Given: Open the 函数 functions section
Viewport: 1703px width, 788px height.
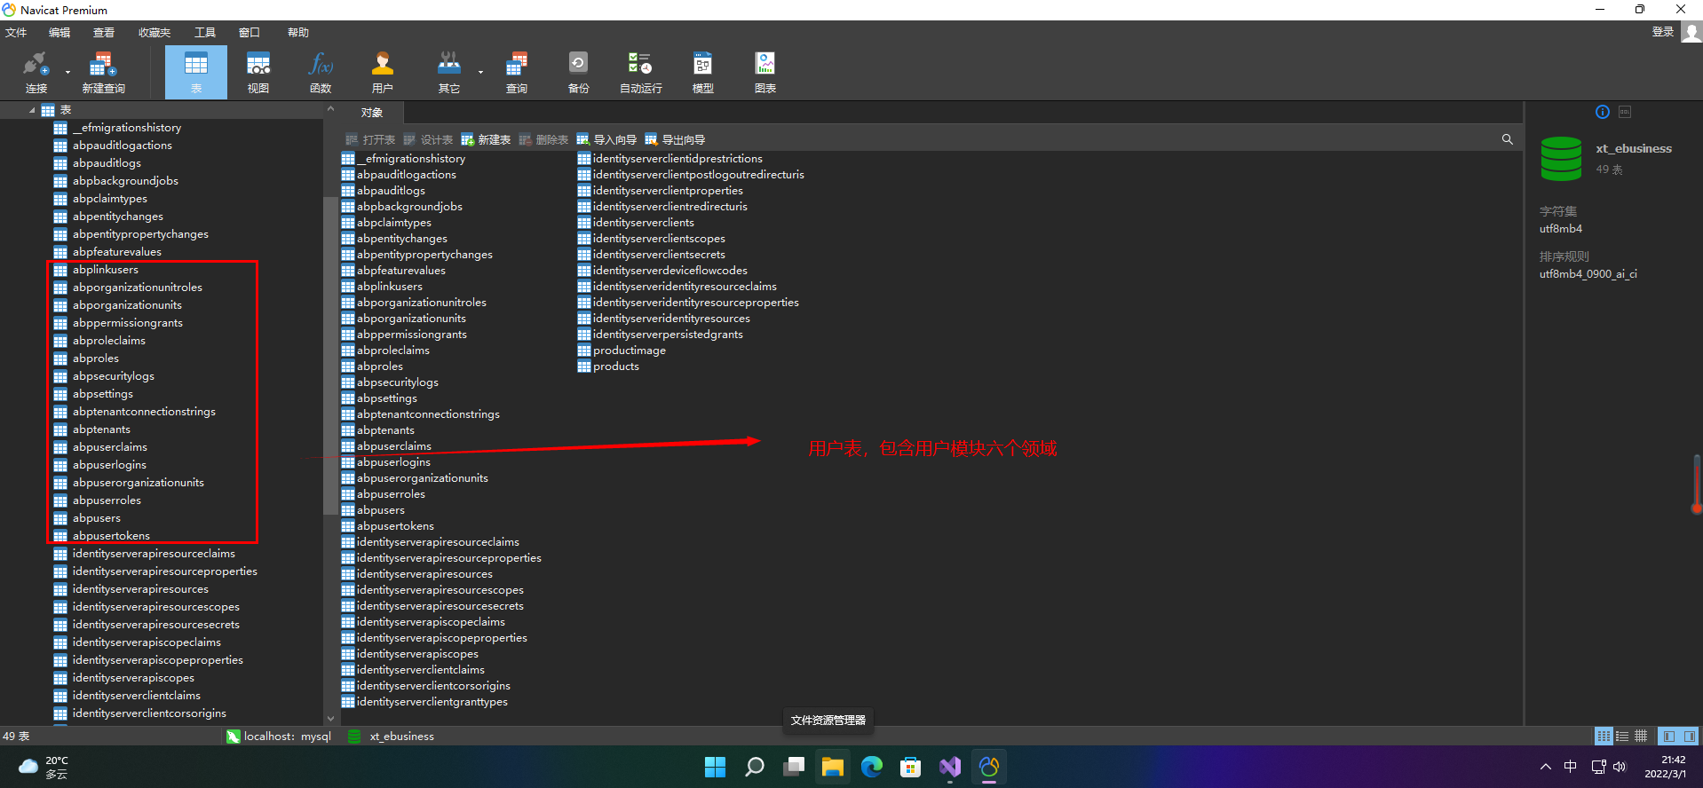Looking at the screenshot, I should 321,72.
